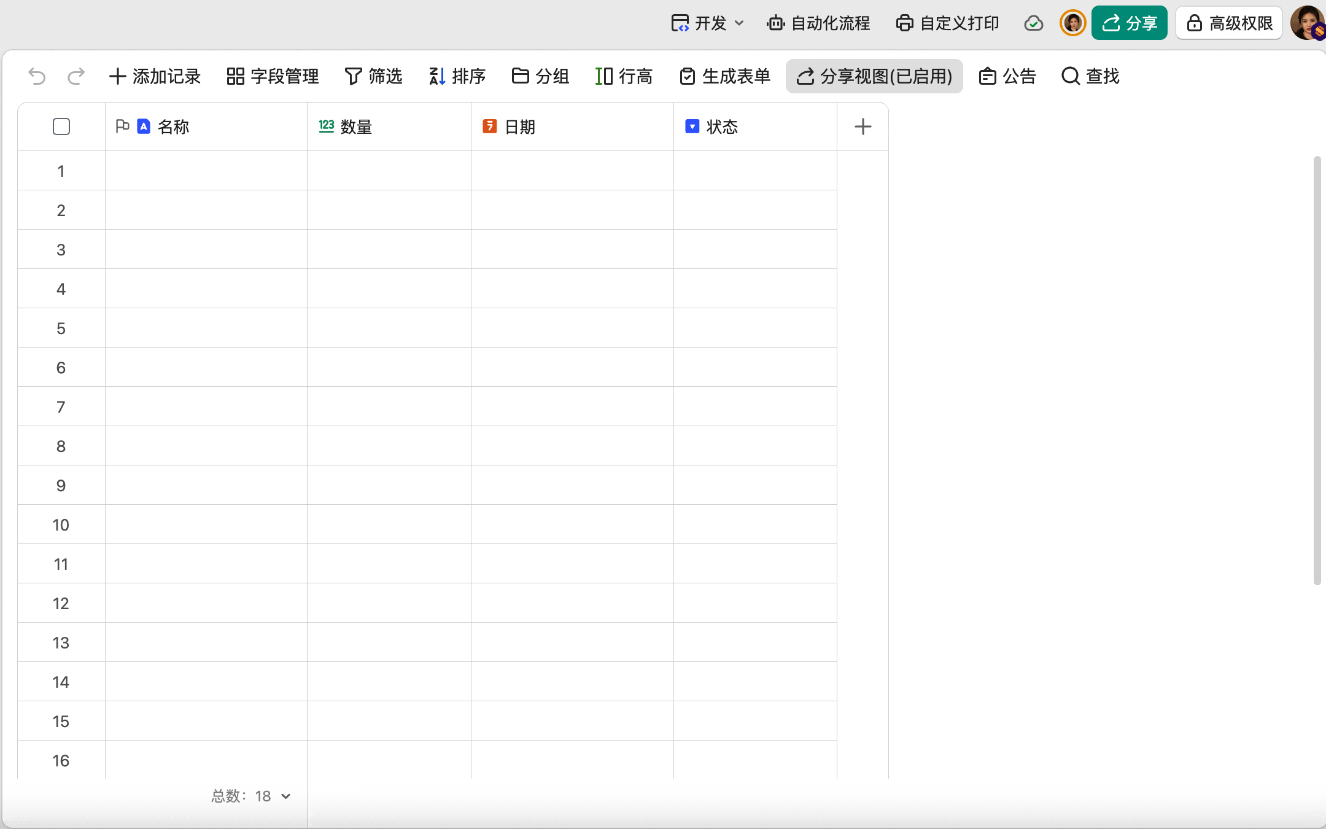1326x829 pixels.
Task: Click the undo arrow icon
Action: (37, 76)
